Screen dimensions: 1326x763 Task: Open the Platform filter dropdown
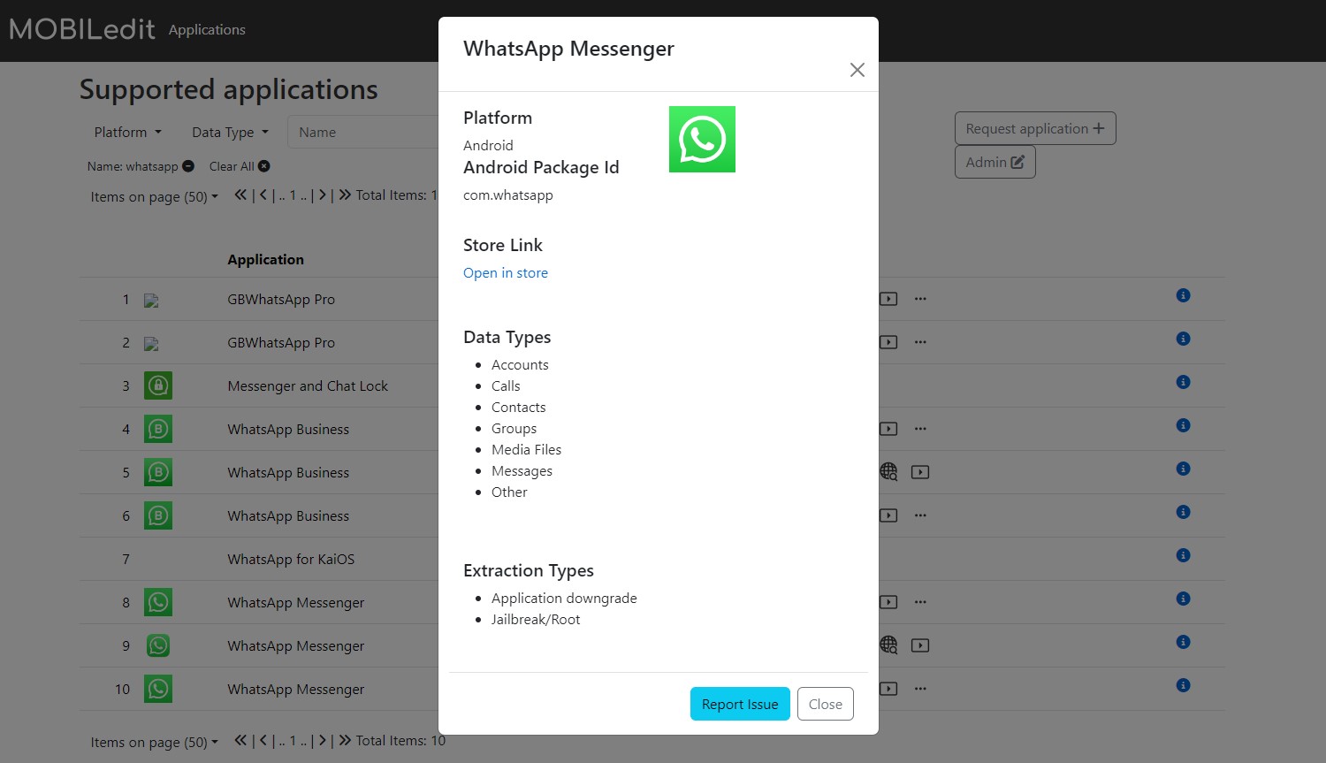coord(126,132)
